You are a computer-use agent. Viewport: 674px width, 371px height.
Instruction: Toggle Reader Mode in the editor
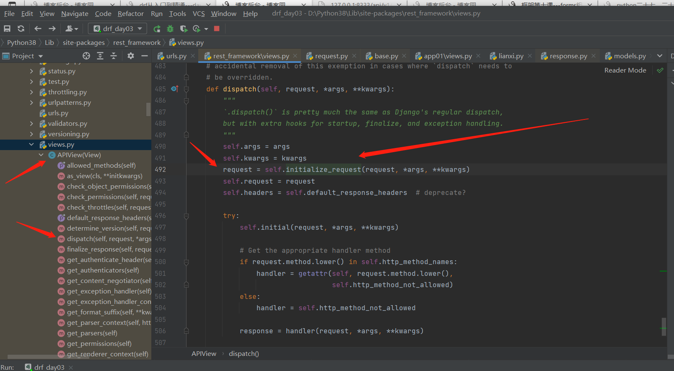click(x=625, y=70)
